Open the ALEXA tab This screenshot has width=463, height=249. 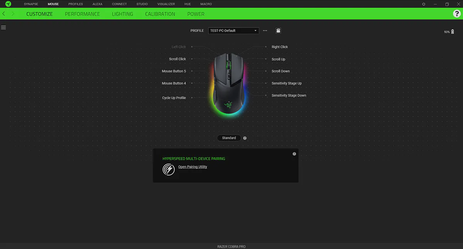(97, 4)
